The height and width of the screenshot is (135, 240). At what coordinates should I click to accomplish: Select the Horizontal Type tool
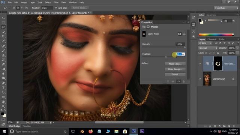(3, 88)
